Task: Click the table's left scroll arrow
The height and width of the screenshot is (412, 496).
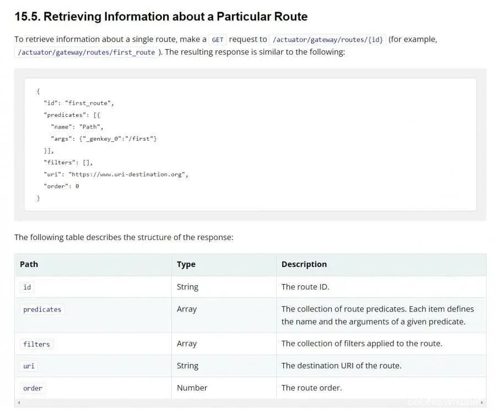Action: [18, 403]
